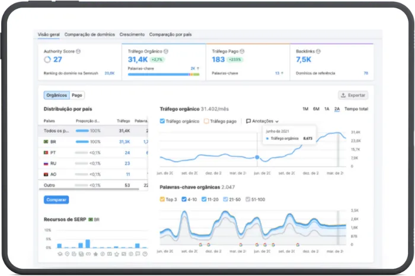
Task: Click the keyword distribution bar under Palavras-chave
Action: tap(164, 75)
